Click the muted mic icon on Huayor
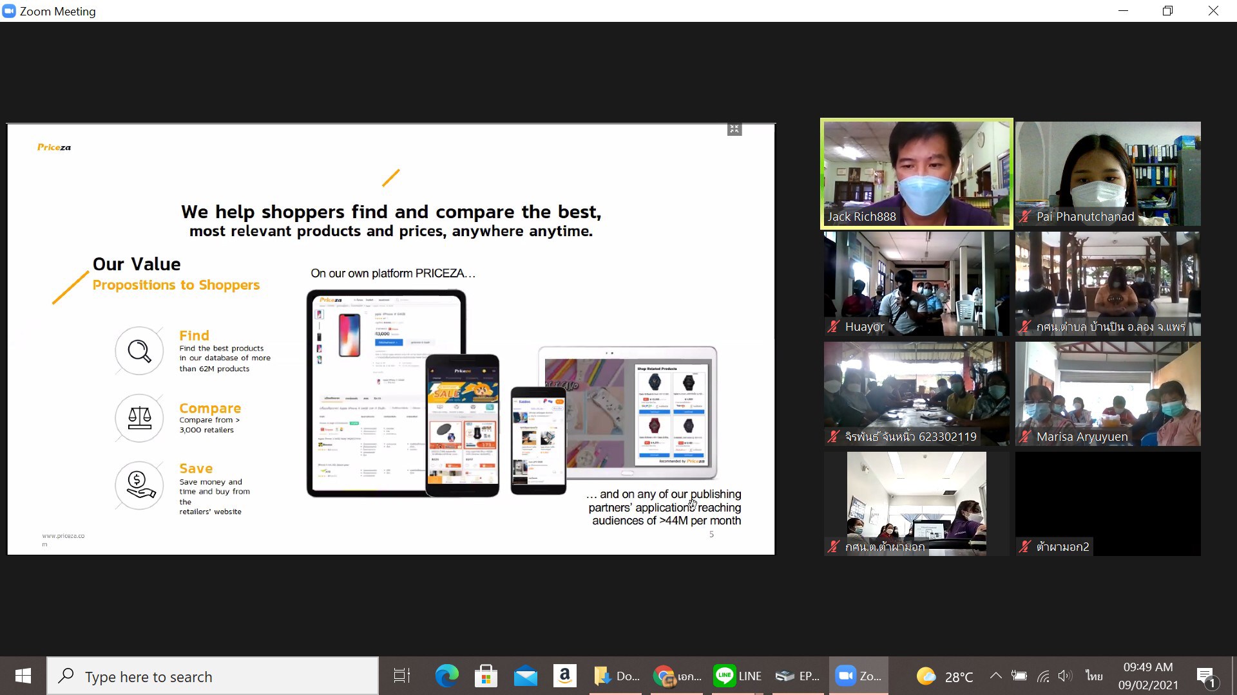The width and height of the screenshot is (1237, 695). [834, 327]
